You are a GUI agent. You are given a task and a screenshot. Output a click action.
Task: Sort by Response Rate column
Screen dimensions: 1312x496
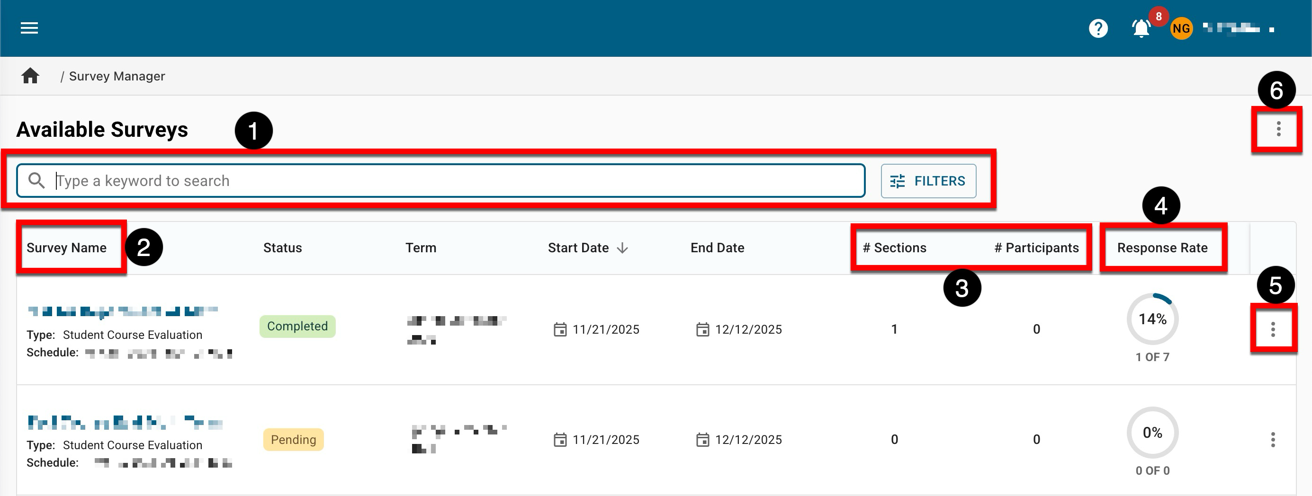(x=1162, y=248)
